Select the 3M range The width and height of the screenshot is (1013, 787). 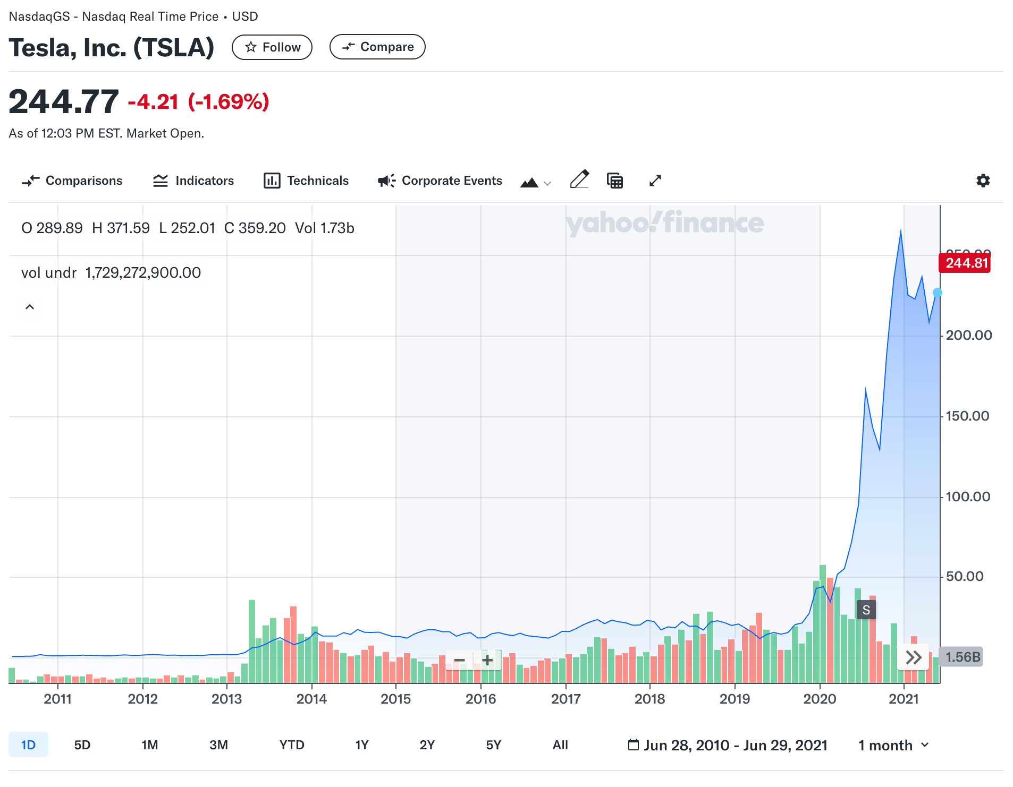(x=218, y=745)
